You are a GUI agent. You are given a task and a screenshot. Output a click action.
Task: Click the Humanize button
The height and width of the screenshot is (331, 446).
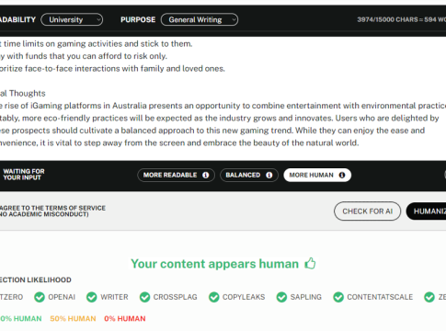pyautogui.click(x=426, y=211)
